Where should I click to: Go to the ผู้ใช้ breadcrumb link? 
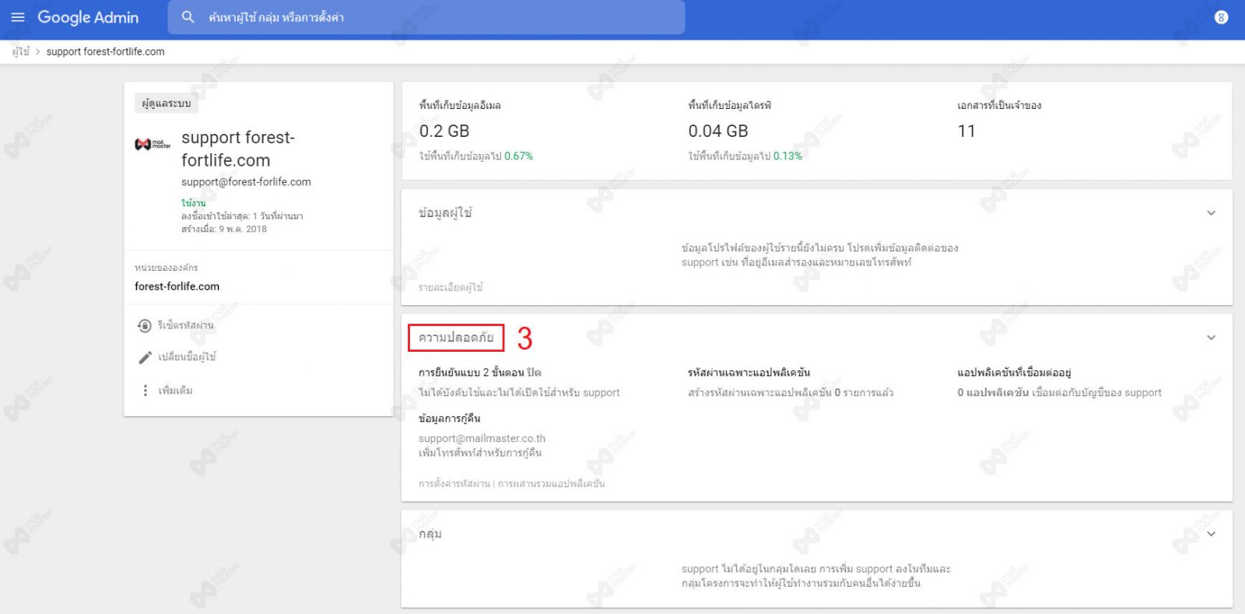pos(20,51)
